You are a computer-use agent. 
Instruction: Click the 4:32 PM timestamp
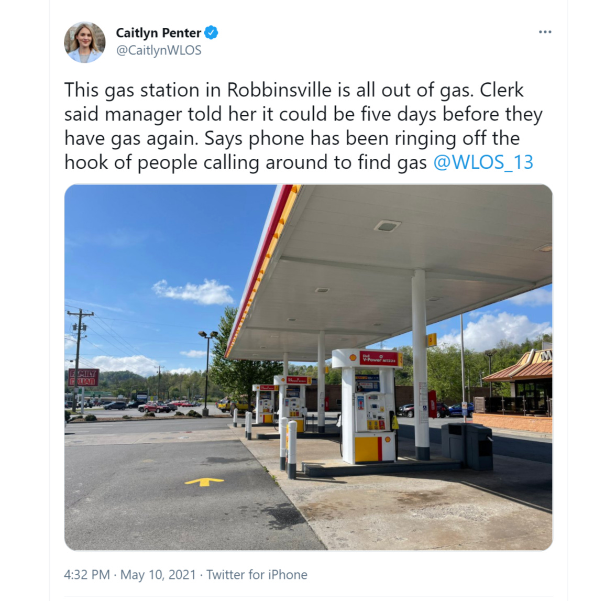[87, 574]
